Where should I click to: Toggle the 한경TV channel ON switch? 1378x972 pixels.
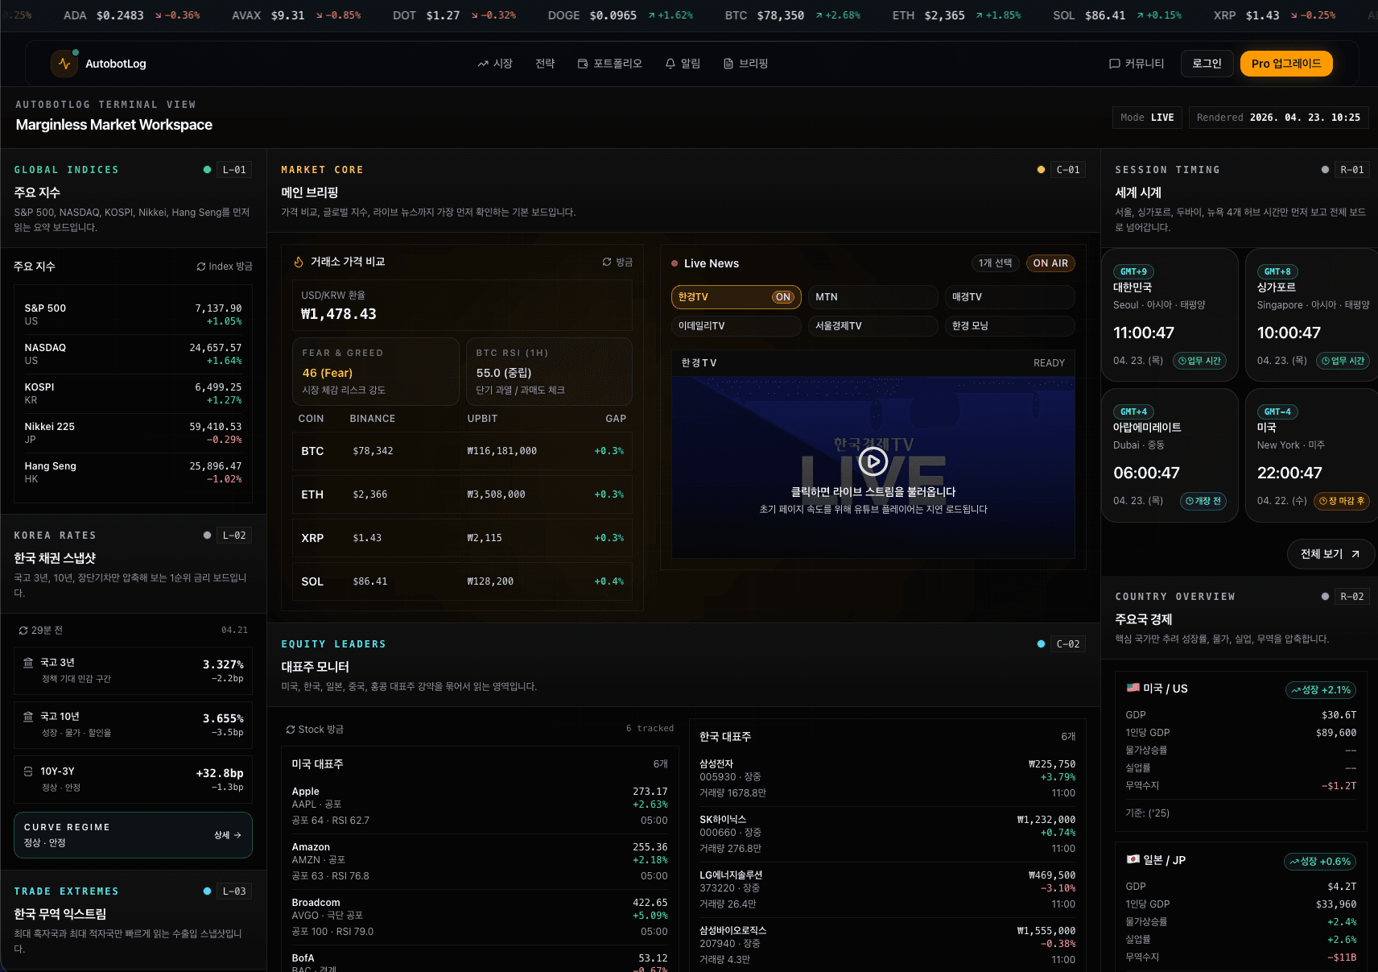(x=782, y=297)
